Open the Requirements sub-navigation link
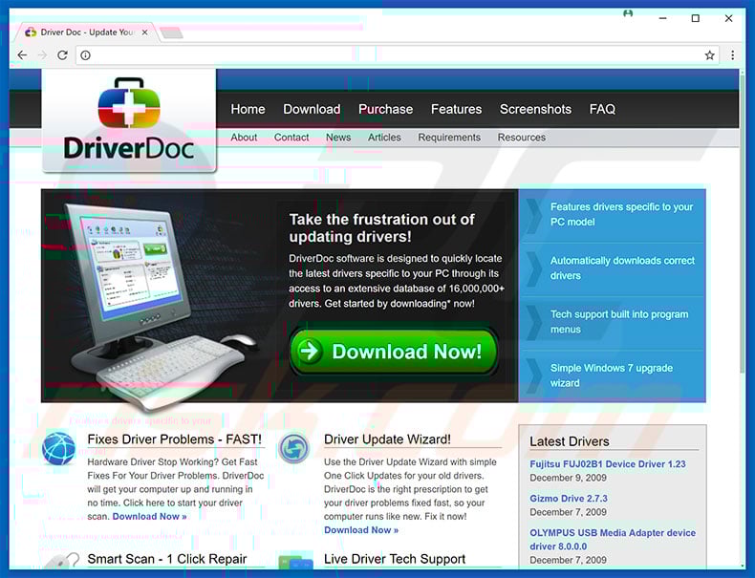Screen dimensions: 755x578 click(449, 138)
